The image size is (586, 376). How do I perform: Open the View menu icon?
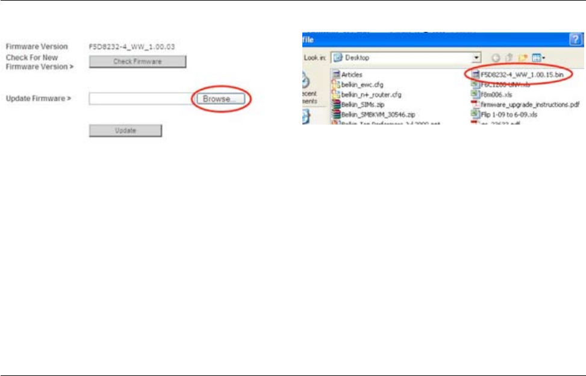(x=538, y=58)
